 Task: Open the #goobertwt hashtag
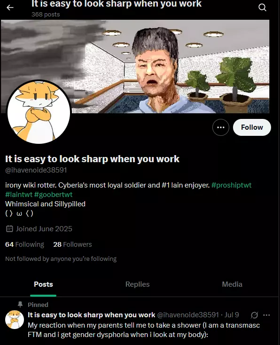pyautogui.click(x=53, y=195)
